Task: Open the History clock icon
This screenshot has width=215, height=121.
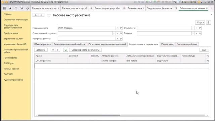Action: coord(16,8)
